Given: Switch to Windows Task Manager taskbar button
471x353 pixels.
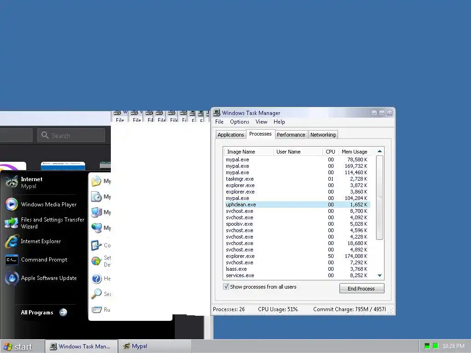Looking at the screenshot, I should point(80,347).
